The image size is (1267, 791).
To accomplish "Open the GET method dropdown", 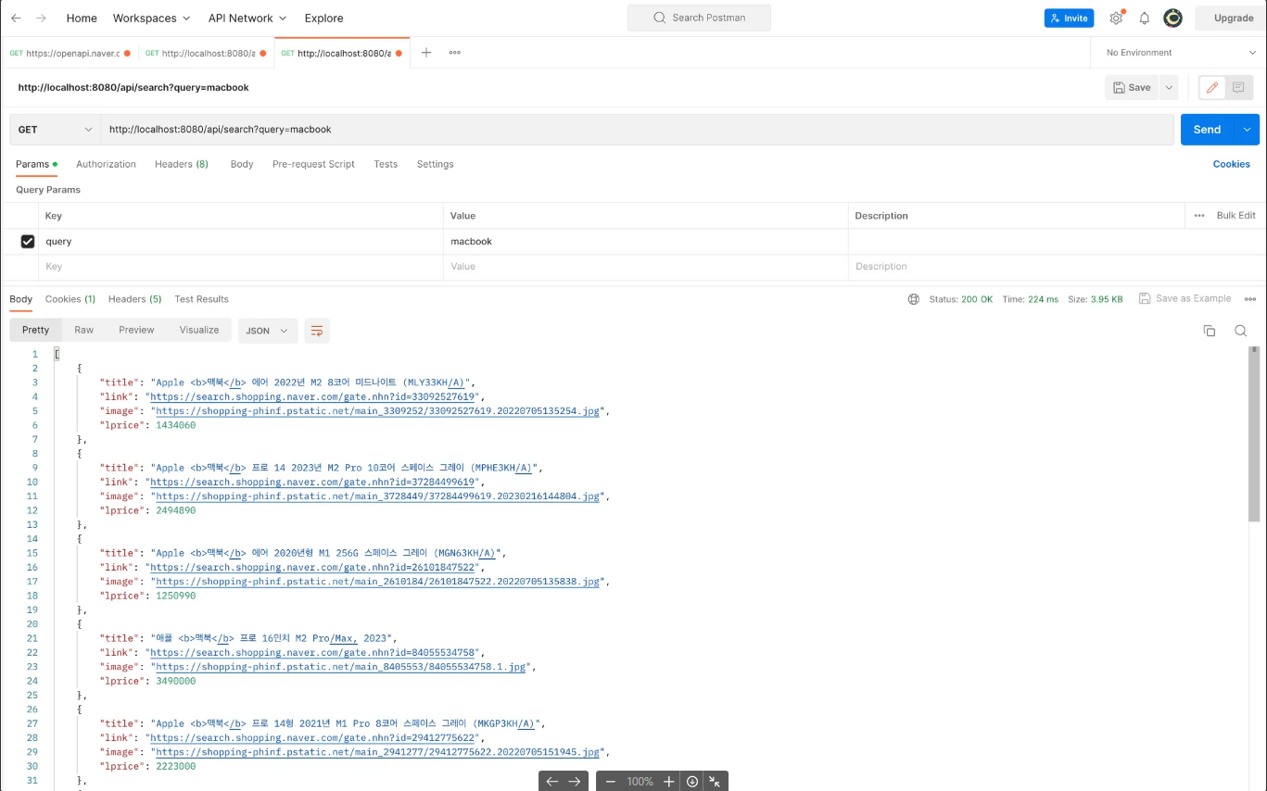I will 55,130.
